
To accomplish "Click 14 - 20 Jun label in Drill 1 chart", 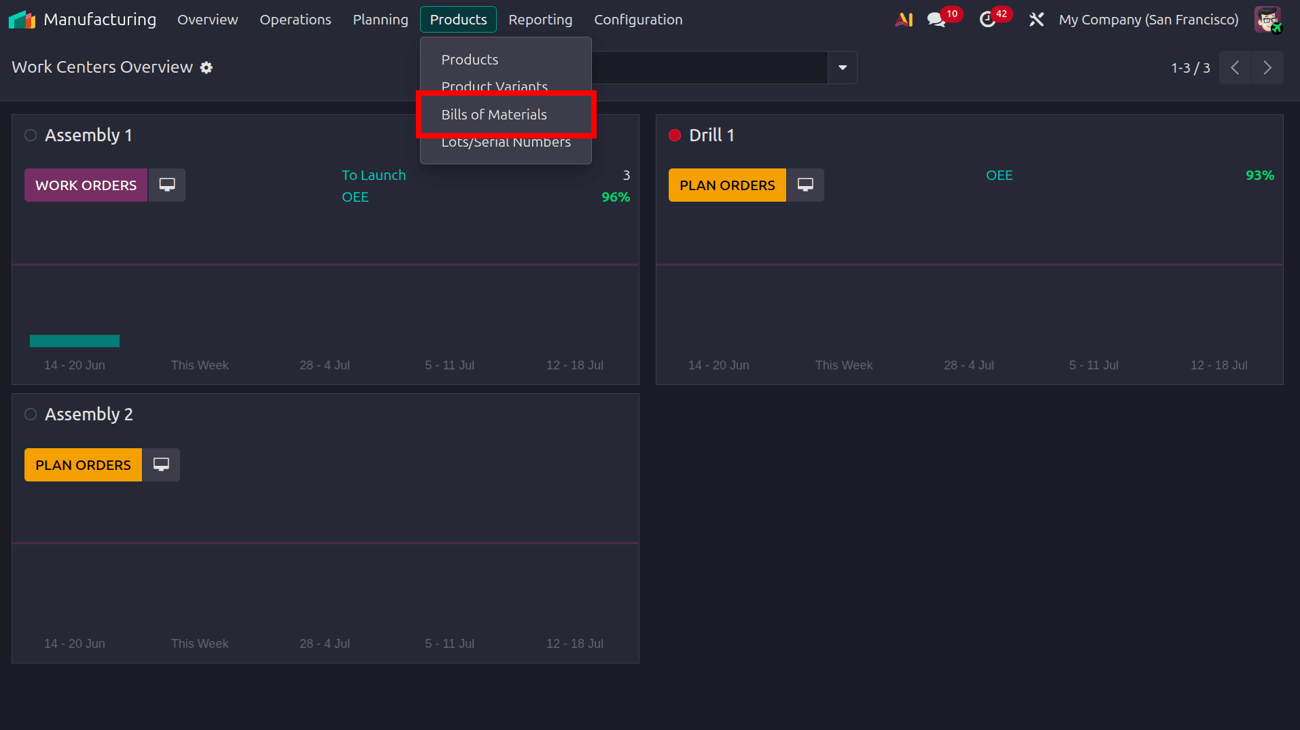I will tap(719, 365).
